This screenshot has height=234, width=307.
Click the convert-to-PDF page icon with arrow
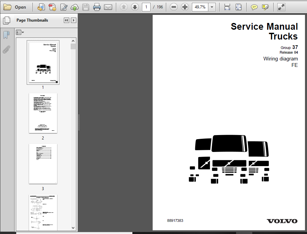click(41, 7)
